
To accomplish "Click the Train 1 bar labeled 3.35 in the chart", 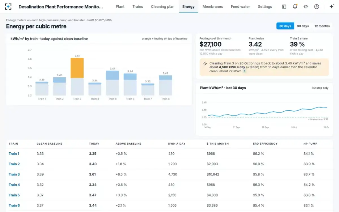I will click(x=42, y=88).
